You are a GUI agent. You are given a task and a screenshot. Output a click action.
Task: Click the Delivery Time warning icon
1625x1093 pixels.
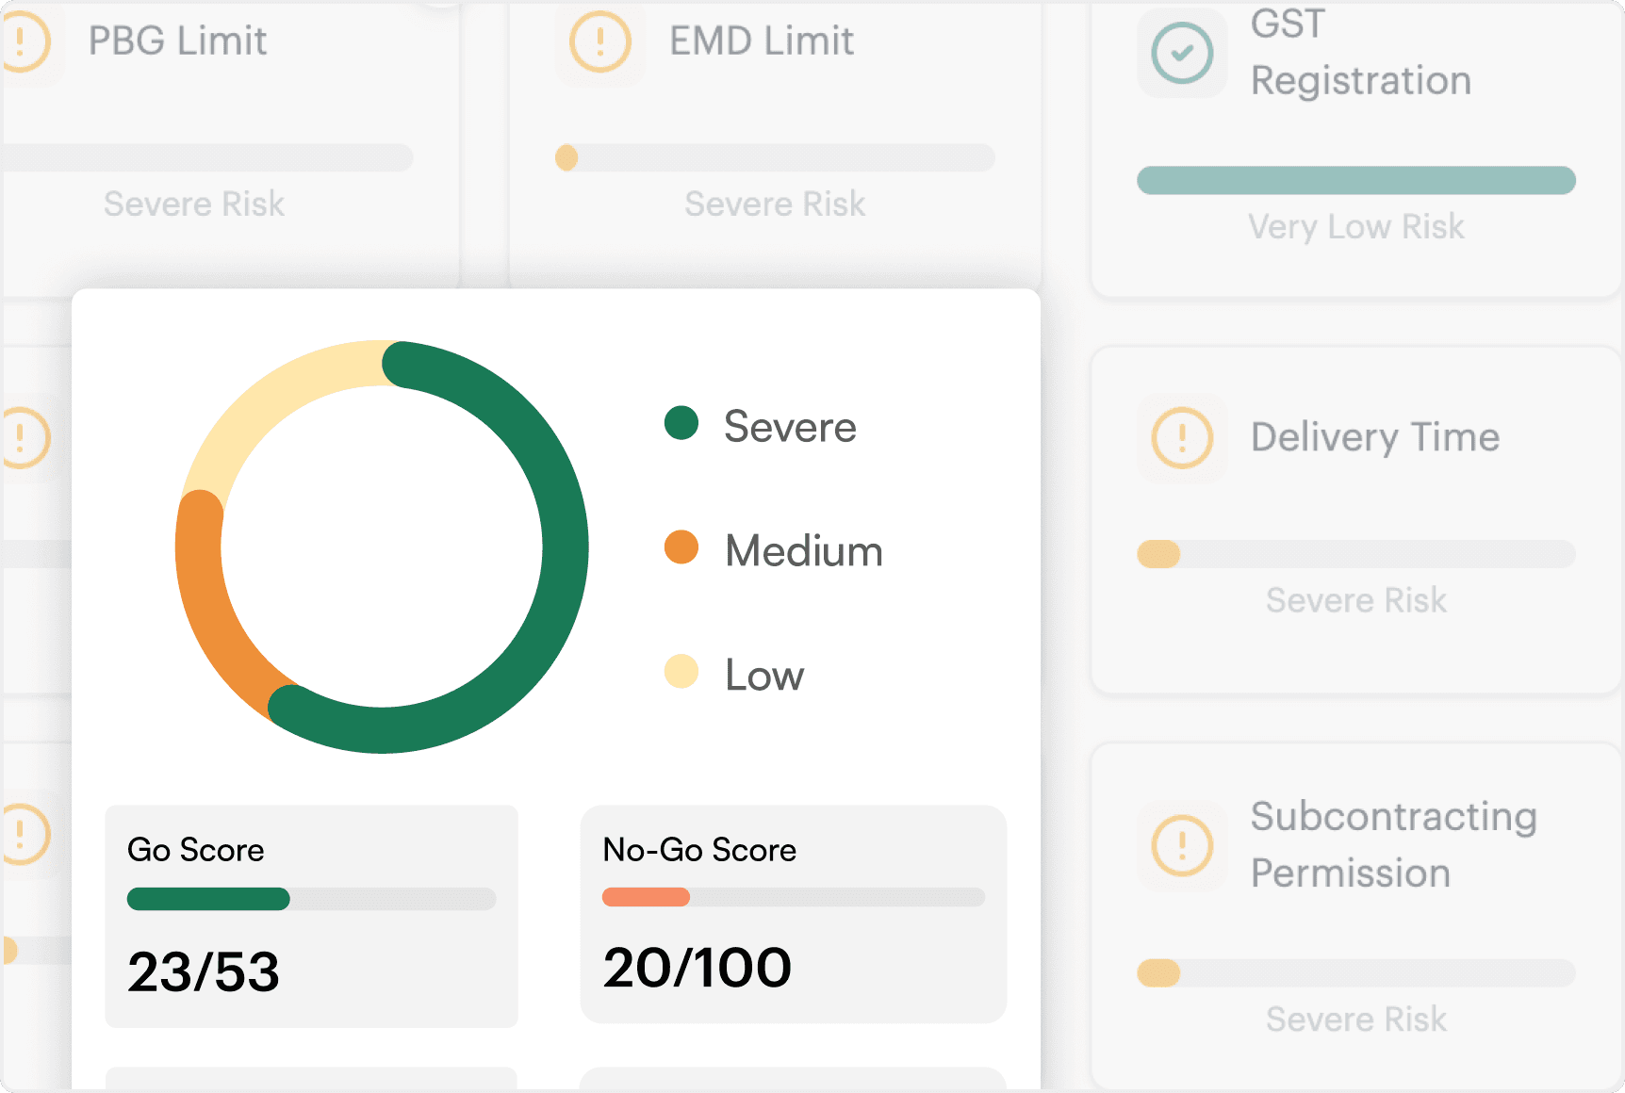[1181, 437]
